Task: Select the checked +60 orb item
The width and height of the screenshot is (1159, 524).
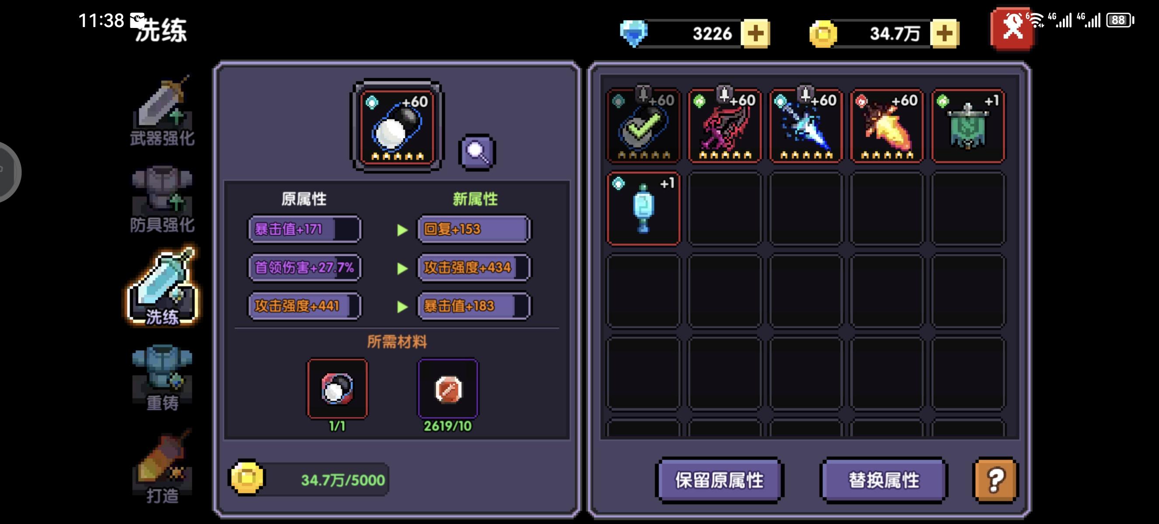Action: tap(644, 126)
